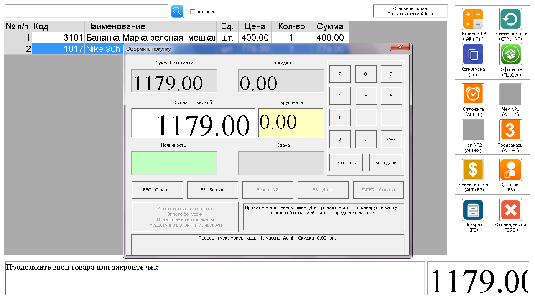Click Возврат drawer icon
The image size is (535, 301).
[x=473, y=210]
